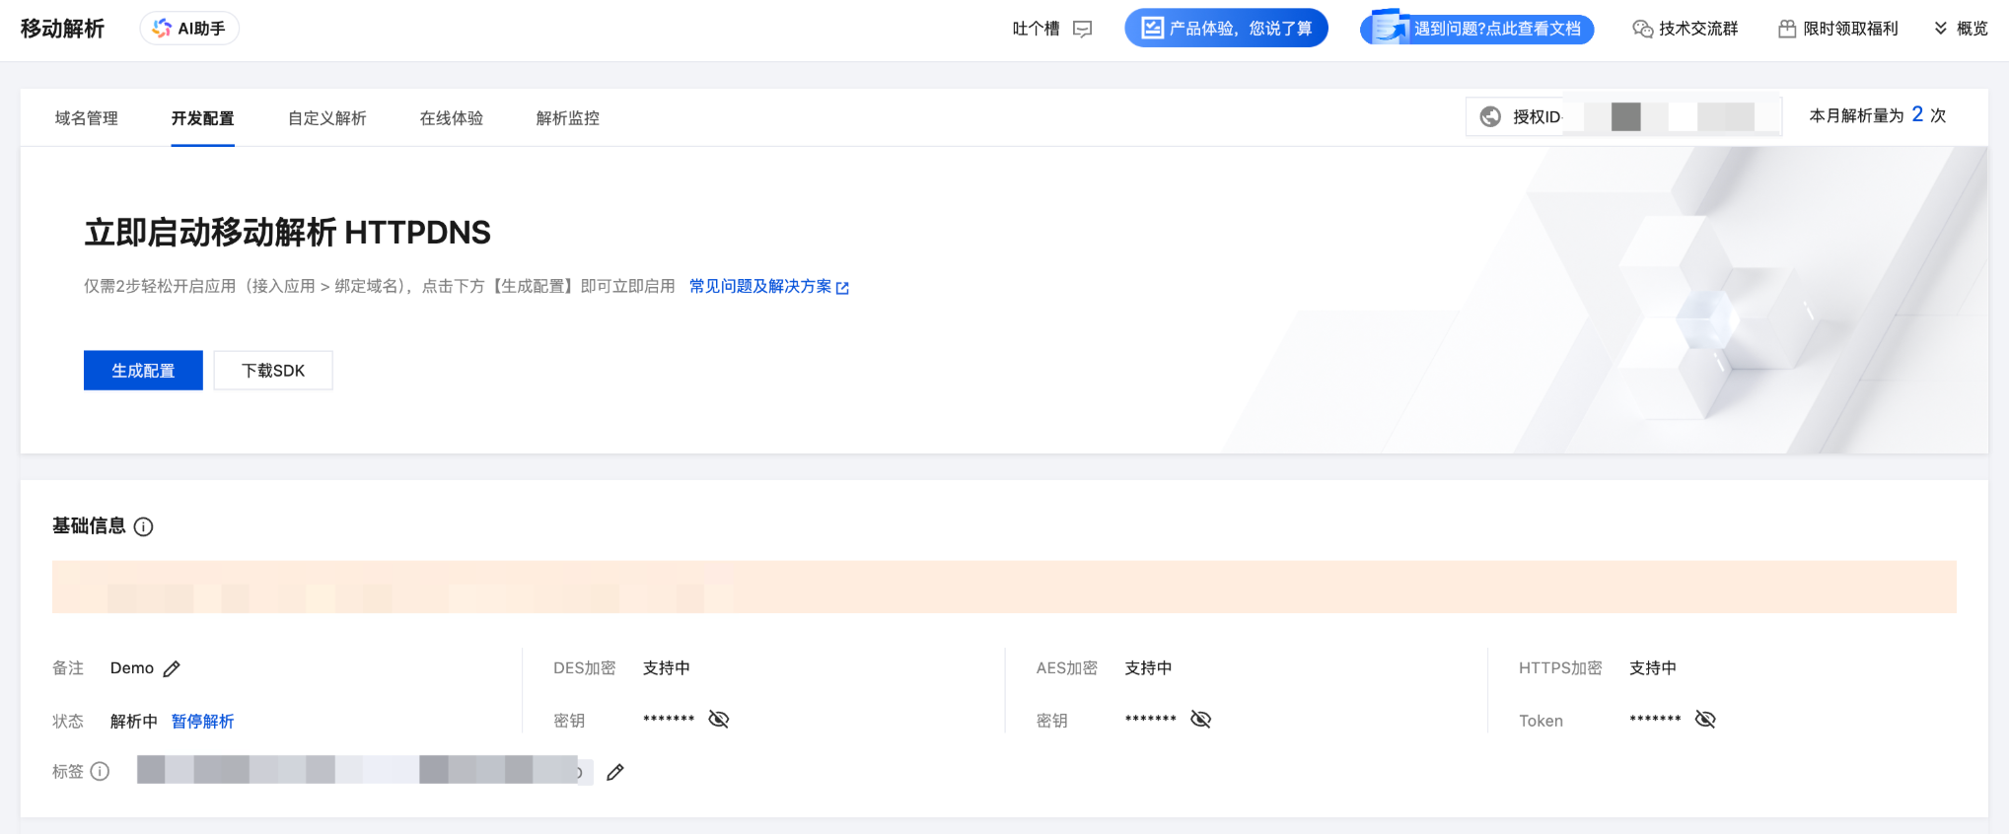
Task: Switch to 域名管理 tab
Action: point(87,118)
